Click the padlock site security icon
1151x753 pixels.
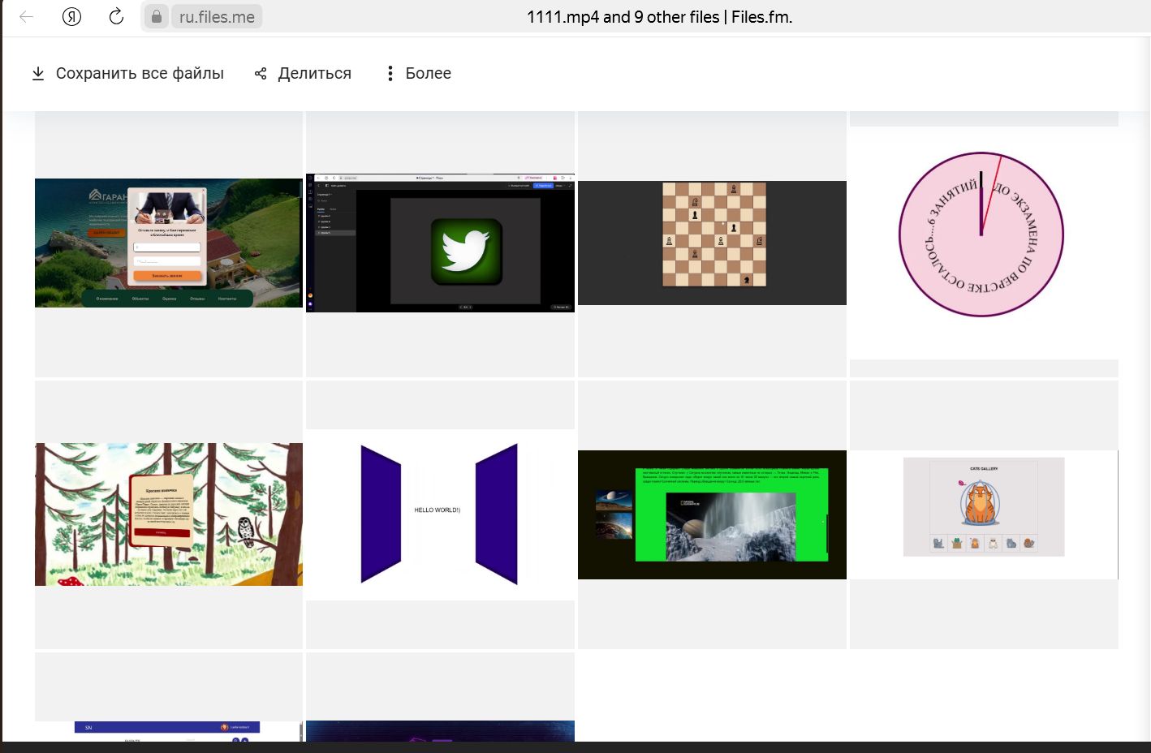pyautogui.click(x=156, y=16)
